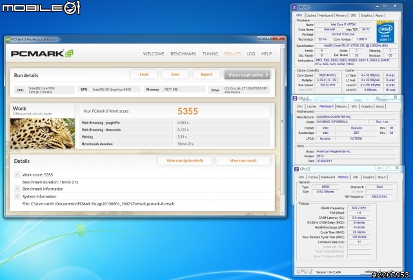Image resolution: width=413 pixels, height=280 pixels.
Task: Click the DRAM Frequency value field
Action: point(359,208)
